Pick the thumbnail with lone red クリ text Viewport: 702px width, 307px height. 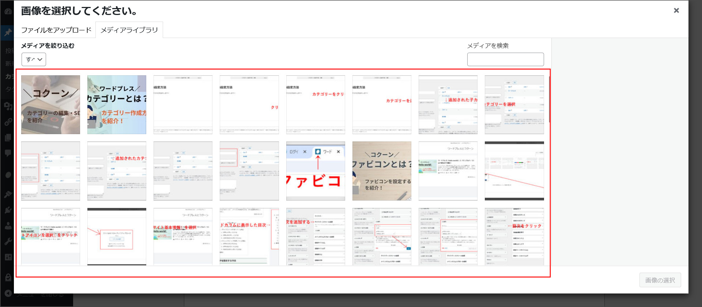point(249,105)
